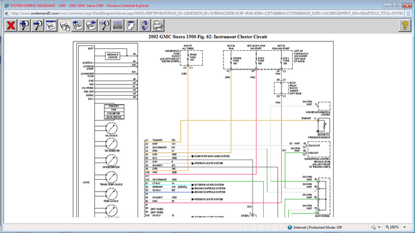Image resolution: width=415 pixels, height=233 pixels.
Task: Click the OIL GAUGE dial symbol
Action: [111, 128]
